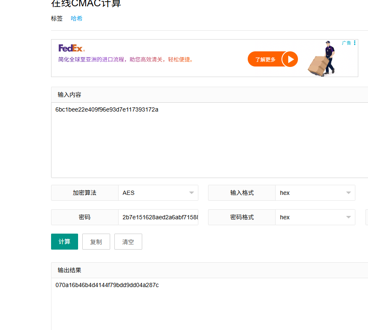This screenshot has height=330, width=368.
Task: Open the ad options three-dot icon
Action: click(354, 43)
